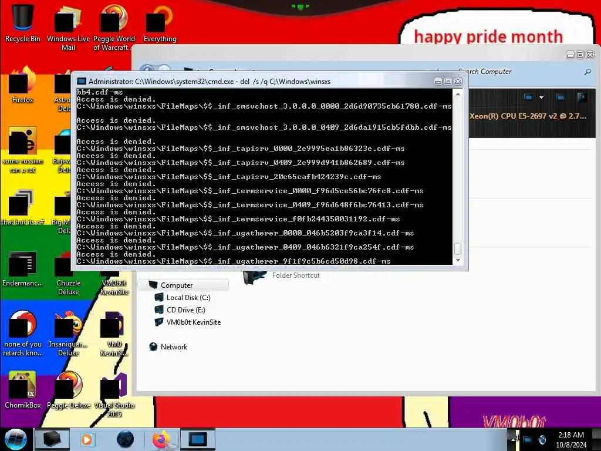Select the "that but its c#" desktop icon

[x=23, y=207]
